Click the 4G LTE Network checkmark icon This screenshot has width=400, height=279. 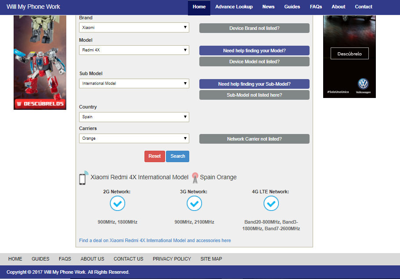[x=271, y=203]
